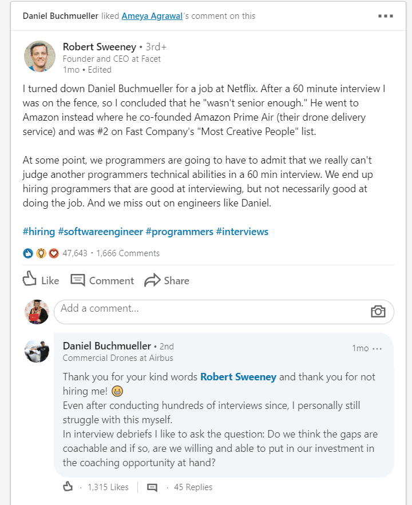
Task: Show the 45 Replies thread
Action: click(x=193, y=487)
